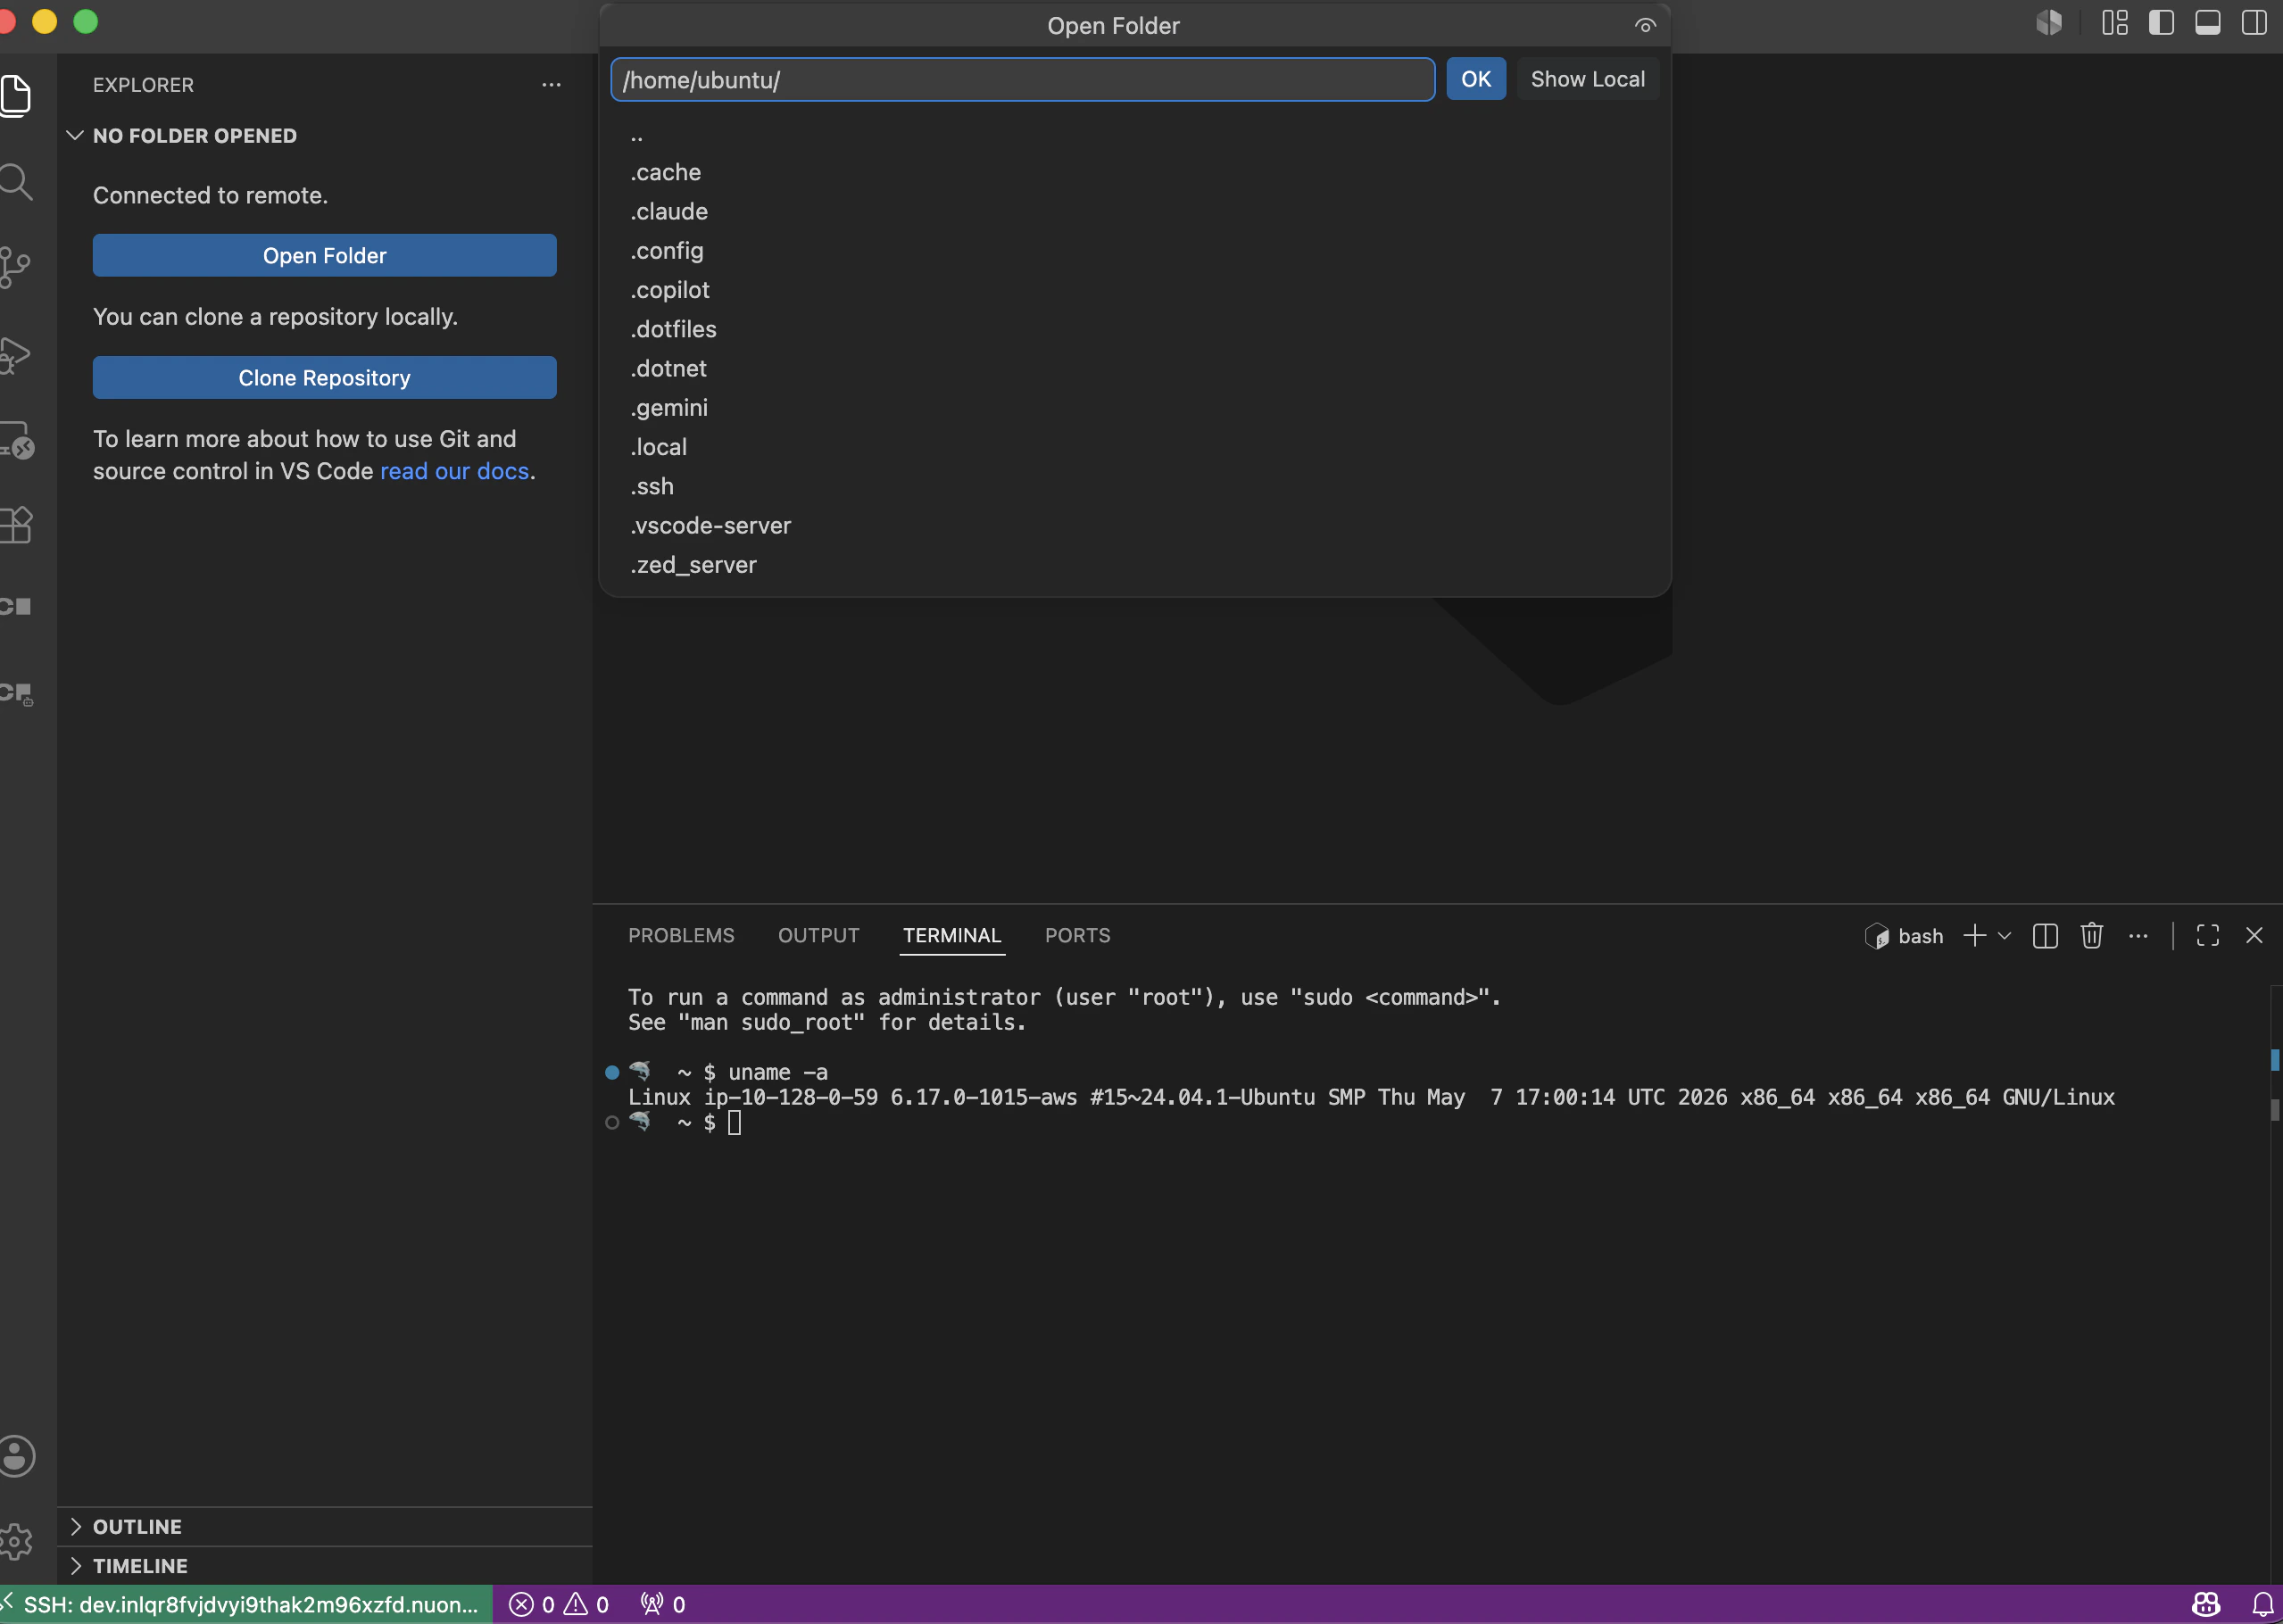Select the .zed_server folder

(1135, 565)
